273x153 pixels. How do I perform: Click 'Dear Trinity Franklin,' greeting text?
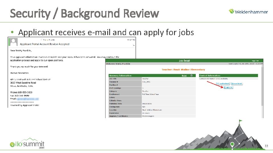[x=21, y=51]
